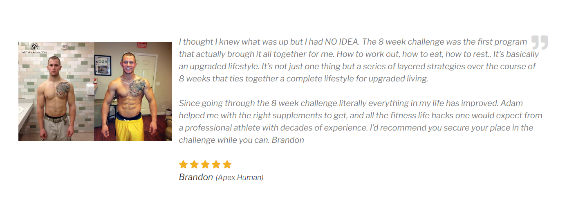Click the third (middle) rating star

coord(205,164)
